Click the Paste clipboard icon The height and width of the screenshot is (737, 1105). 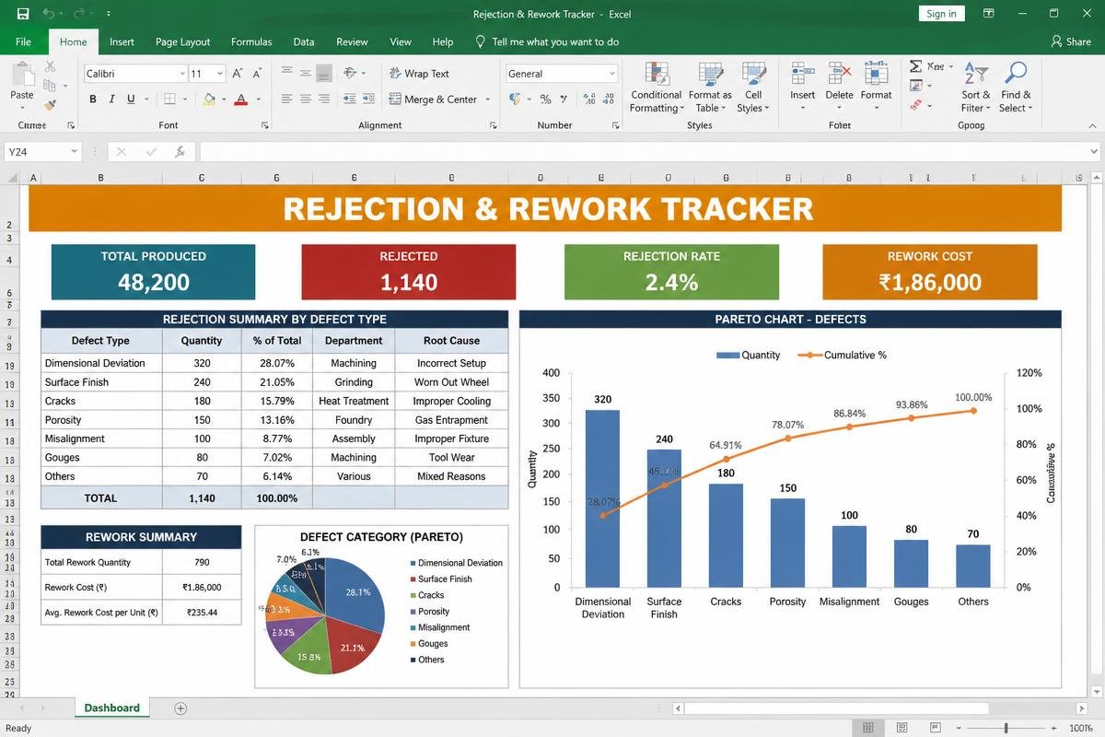(x=22, y=76)
